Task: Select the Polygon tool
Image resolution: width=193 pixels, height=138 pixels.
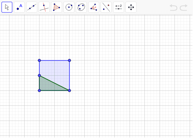Action: point(57,7)
